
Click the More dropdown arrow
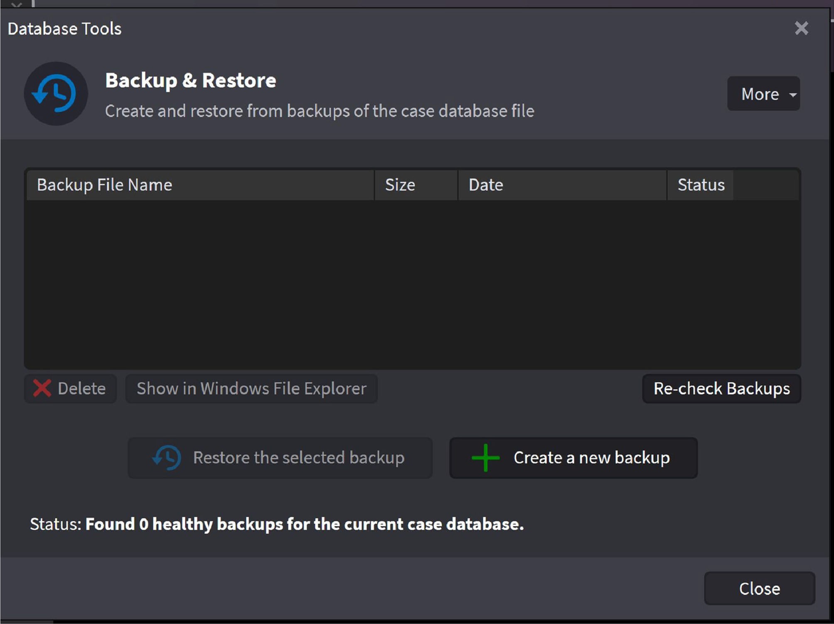793,95
